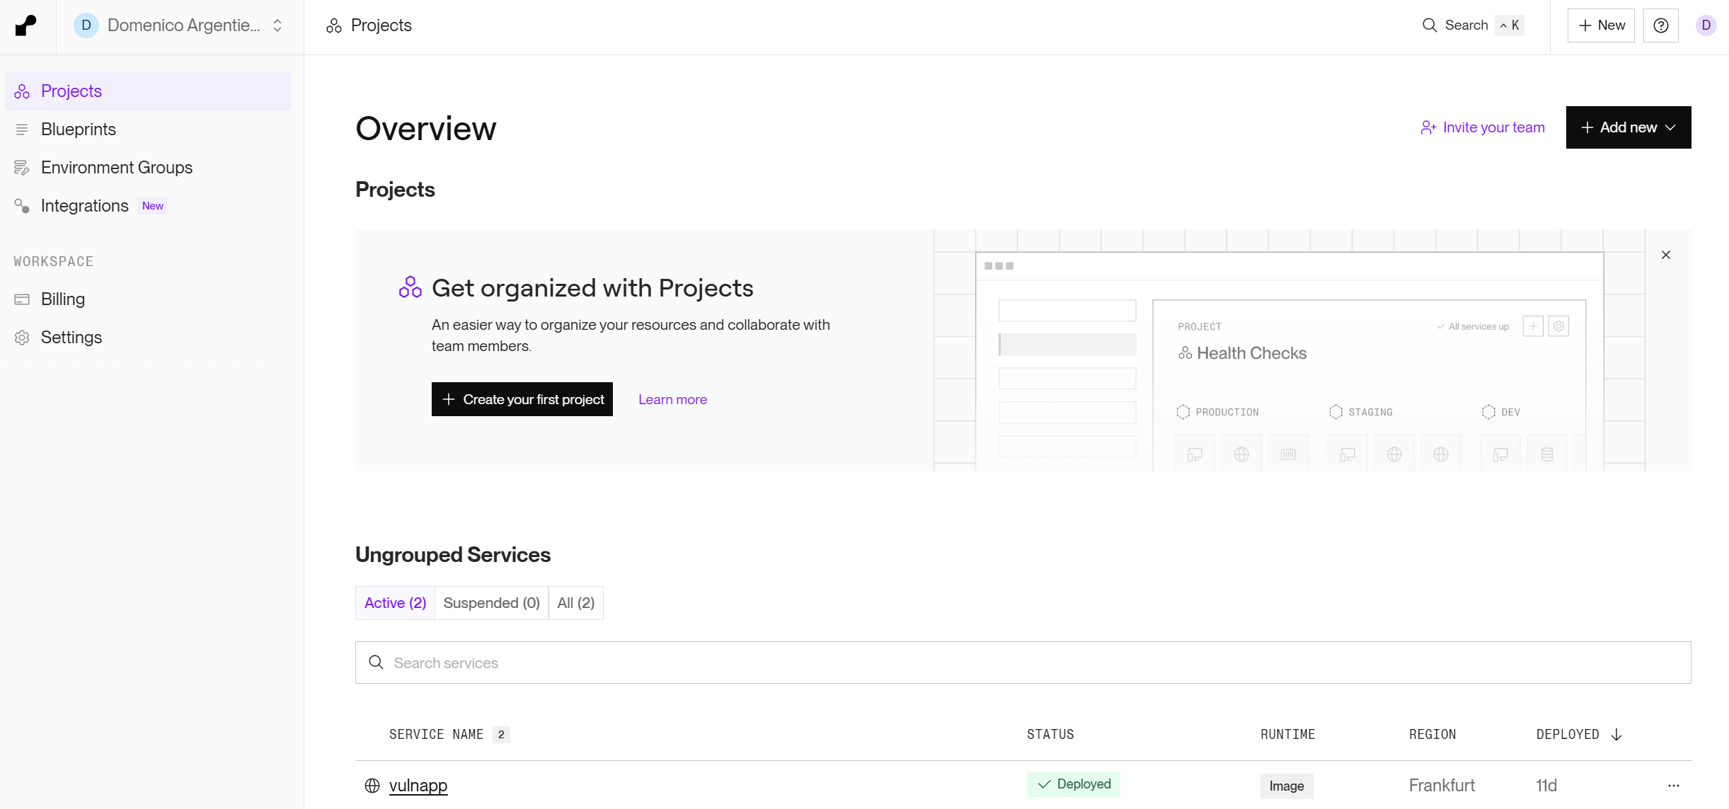The height and width of the screenshot is (809, 1729).
Task: Open the vulnapp row more-options ellipsis
Action: tap(1673, 785)
